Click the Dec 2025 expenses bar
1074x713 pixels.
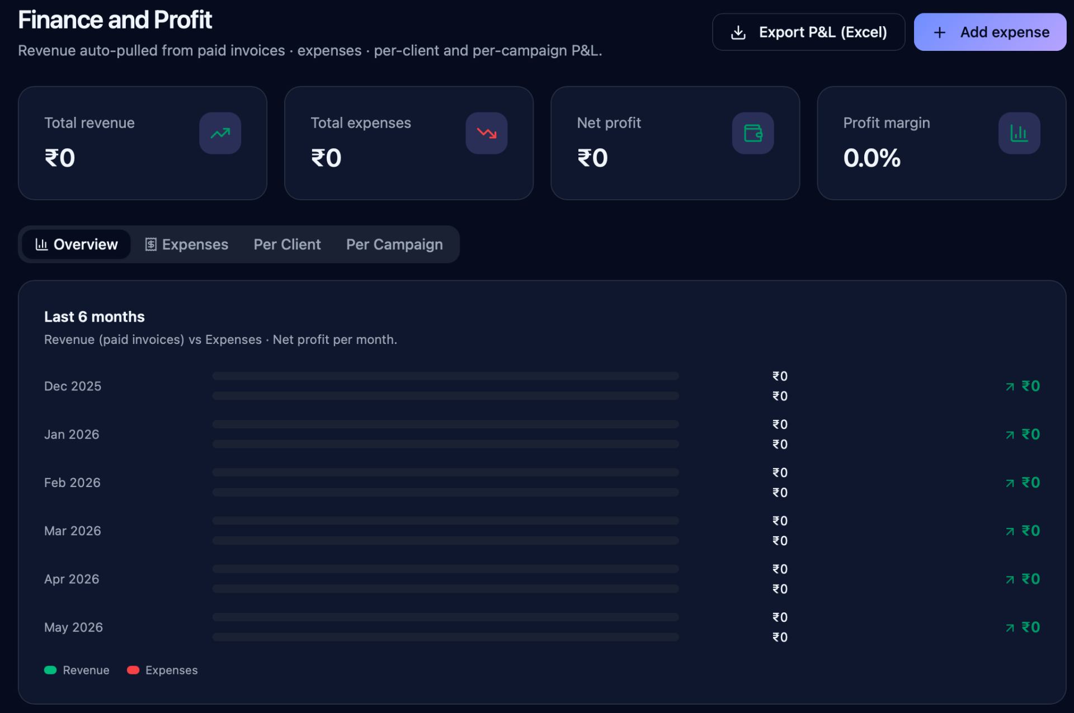pyautogui.click(x=445, y=396)
